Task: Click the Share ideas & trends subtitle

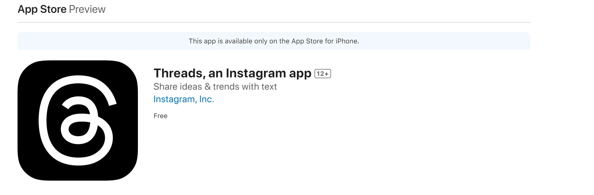Action: tap(215, 87)
